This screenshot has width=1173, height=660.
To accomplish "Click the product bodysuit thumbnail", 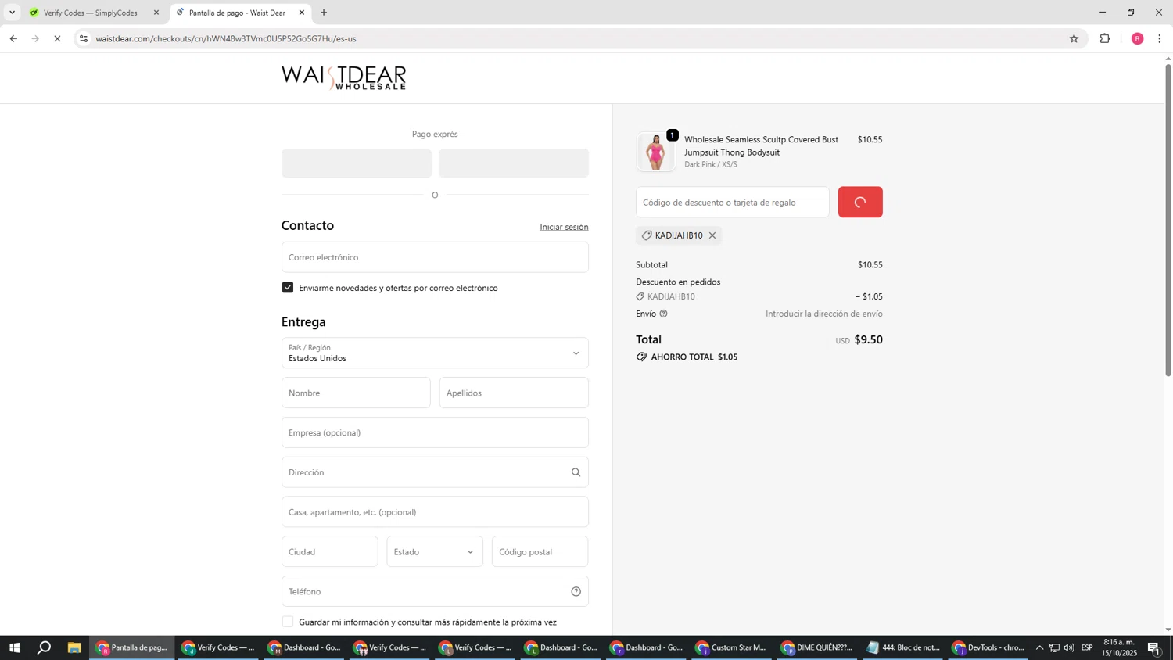I will click(x=655, y=152).
